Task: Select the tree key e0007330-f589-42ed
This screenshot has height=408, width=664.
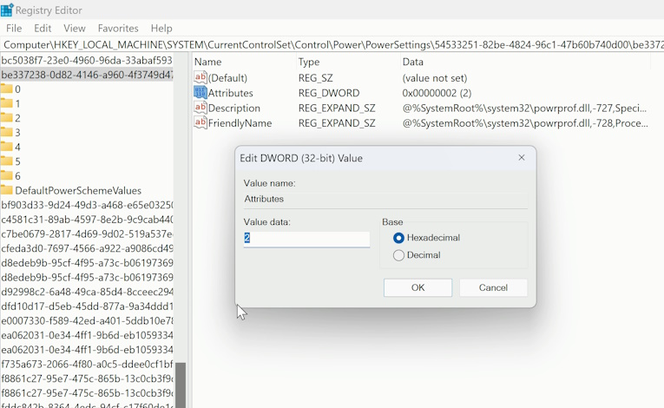Action: pyautogui.click(x=87, y=320)
